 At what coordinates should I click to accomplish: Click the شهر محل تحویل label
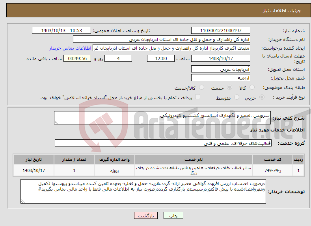pyautogui.click(x=288, y=78)
